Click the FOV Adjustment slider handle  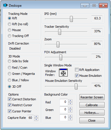point(61,57)
